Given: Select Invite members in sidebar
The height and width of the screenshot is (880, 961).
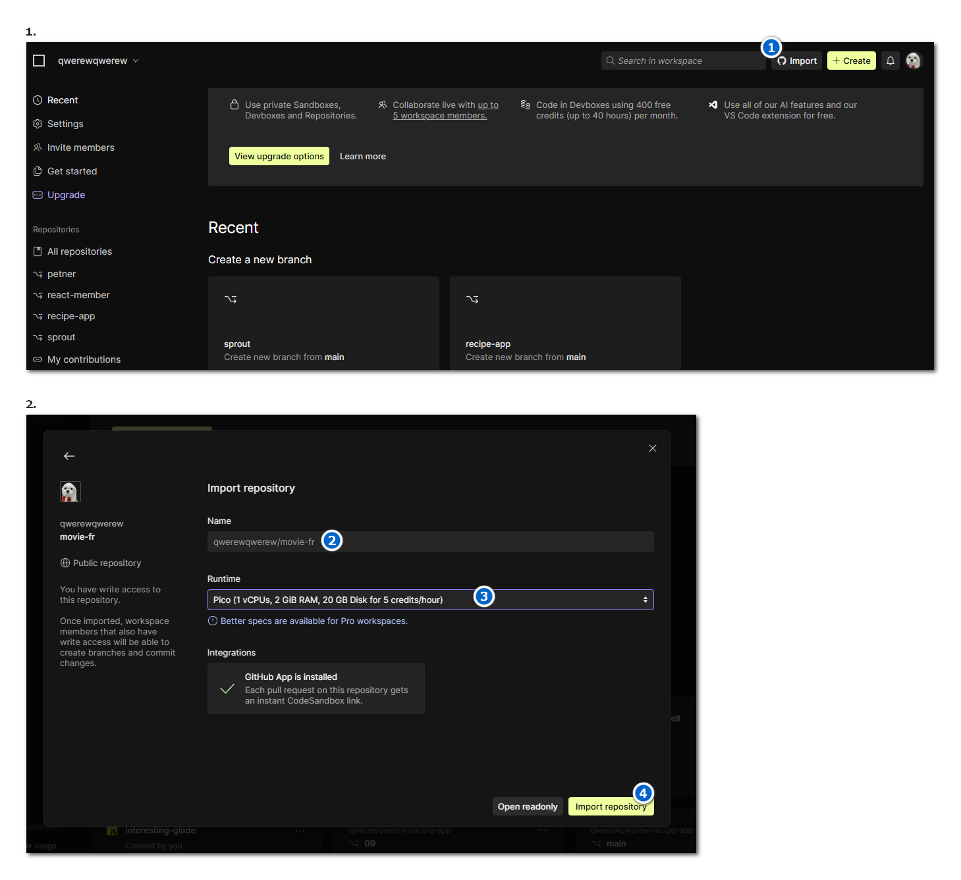Looking at the screenshot, I should 80,147.
